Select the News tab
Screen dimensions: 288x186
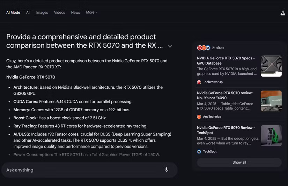tap(75, 13)
